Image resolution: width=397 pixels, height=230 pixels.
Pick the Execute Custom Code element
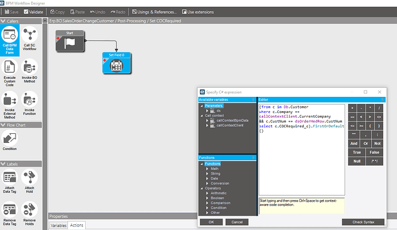[x=10, y=73]
